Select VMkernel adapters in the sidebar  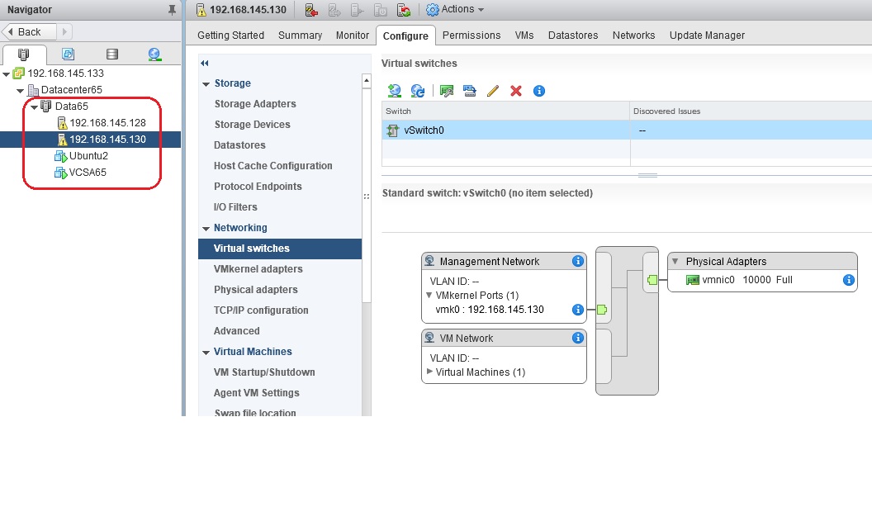click(x=258, y=269)
